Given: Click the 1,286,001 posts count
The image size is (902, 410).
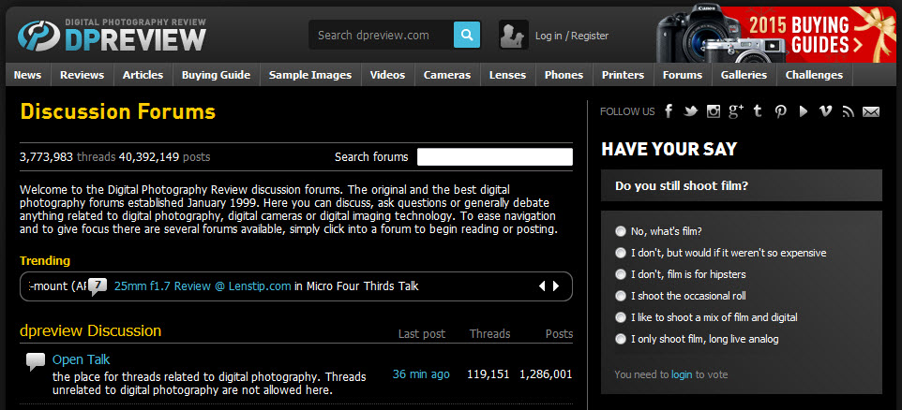Looking at the screenshot, I should (x=546, y=374).
